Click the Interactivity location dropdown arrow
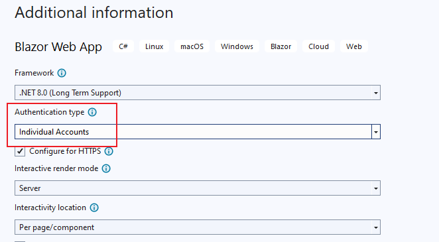Viewport: 439px width, 242px height. (x=376, y=227)
